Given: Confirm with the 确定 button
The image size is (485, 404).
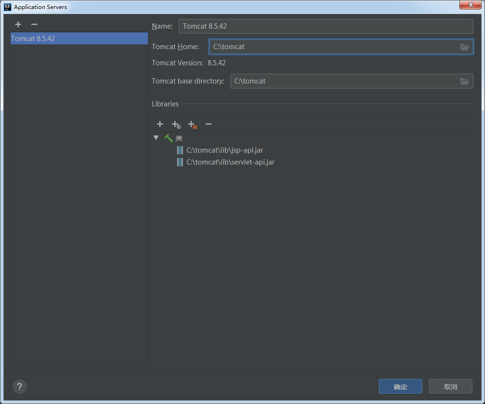Looking at the screenshot, I should pos(400,386).
